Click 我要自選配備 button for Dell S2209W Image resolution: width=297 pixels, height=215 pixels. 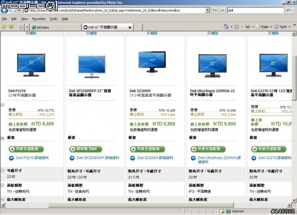click(148, 149)
